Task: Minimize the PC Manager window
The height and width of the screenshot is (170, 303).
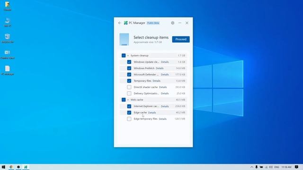Action: pos(180,23)
